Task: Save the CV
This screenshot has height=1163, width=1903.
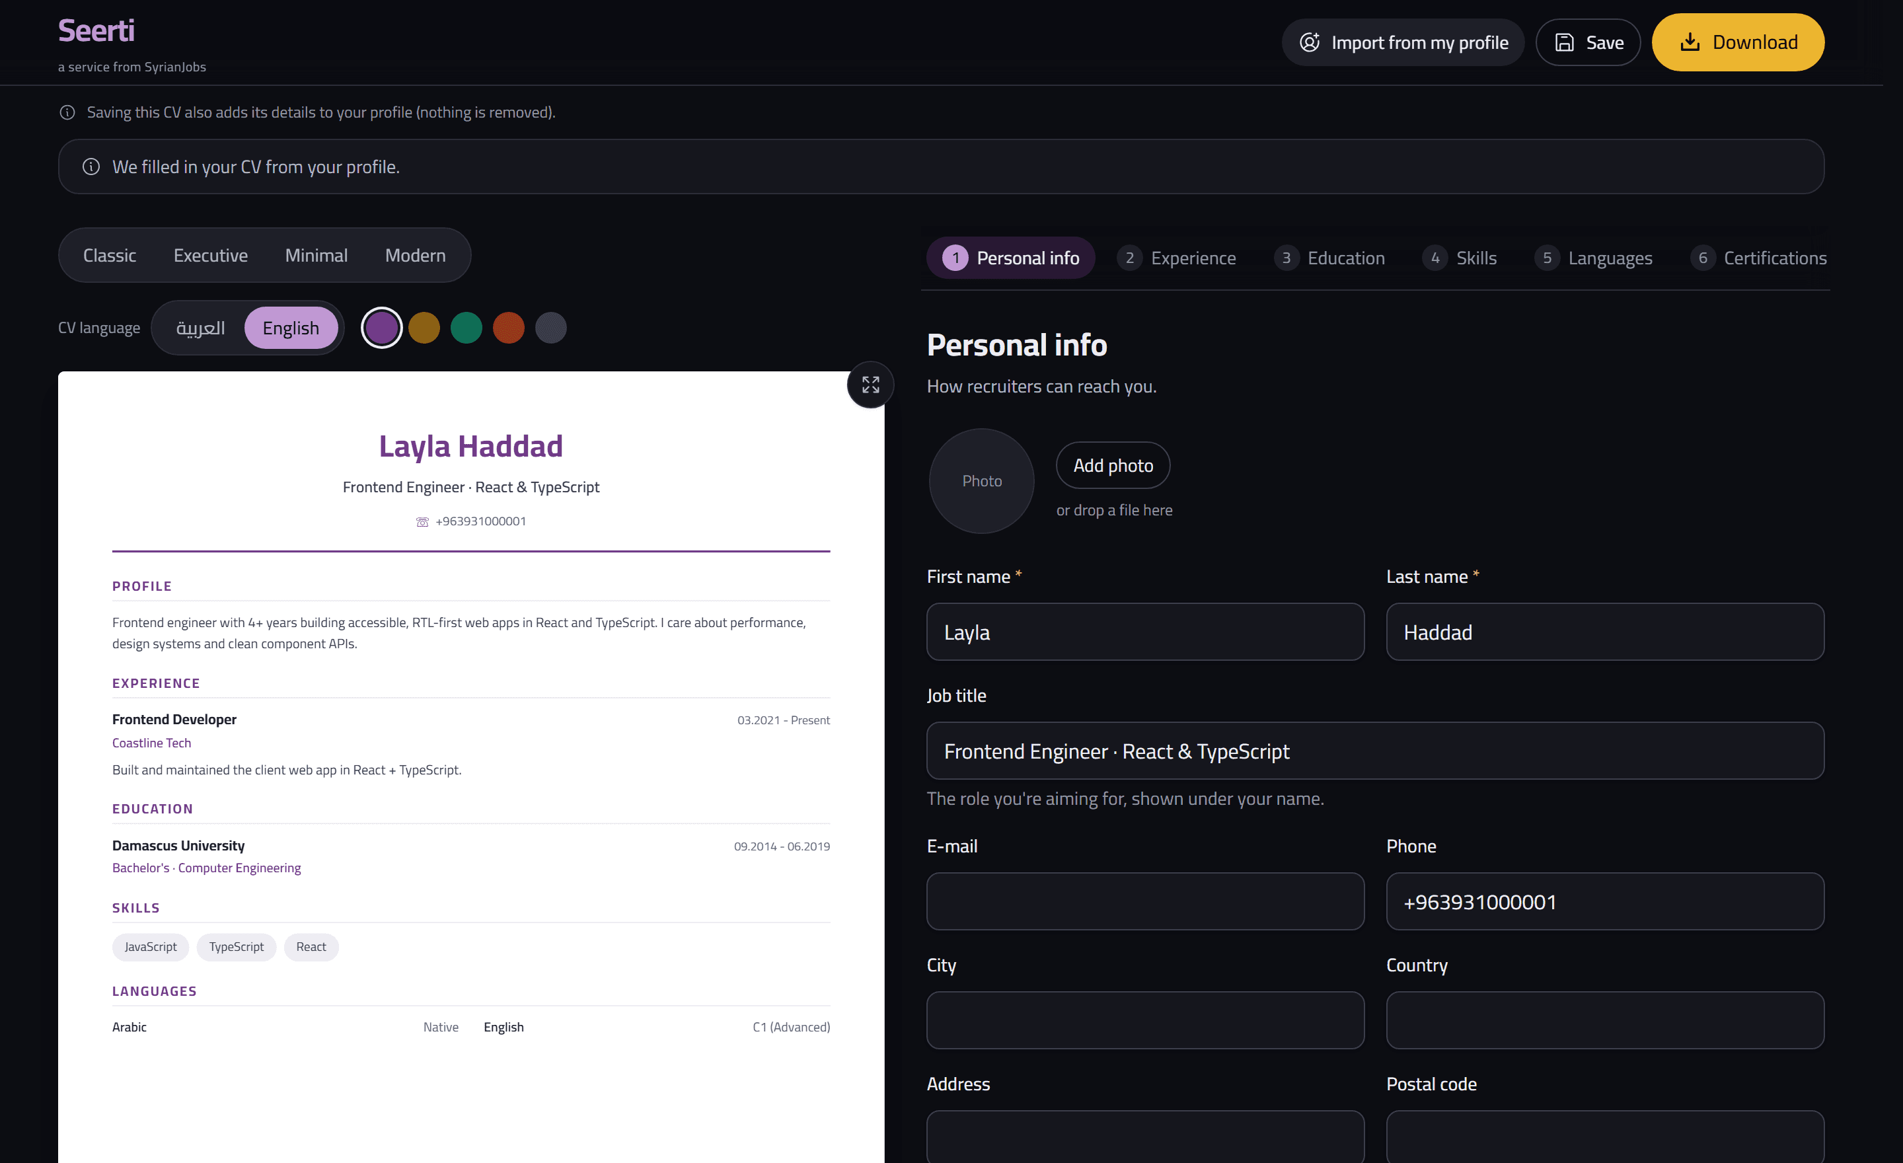Action: point(1587,42)
